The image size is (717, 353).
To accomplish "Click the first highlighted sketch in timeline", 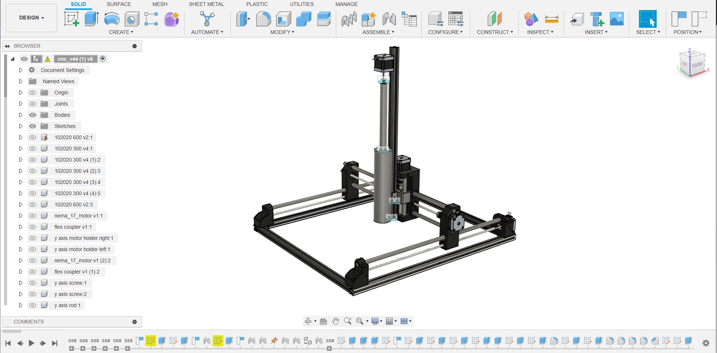I will click(150, 341).
